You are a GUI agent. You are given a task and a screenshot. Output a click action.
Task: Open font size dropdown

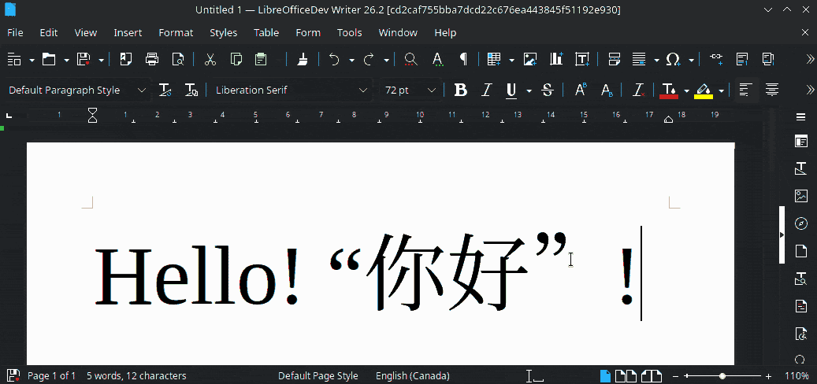[432, 90]
